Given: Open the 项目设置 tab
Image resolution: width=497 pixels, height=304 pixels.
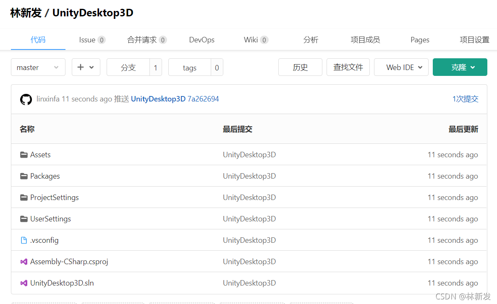Looking at the screenshot, I should (x=474, y=40).
